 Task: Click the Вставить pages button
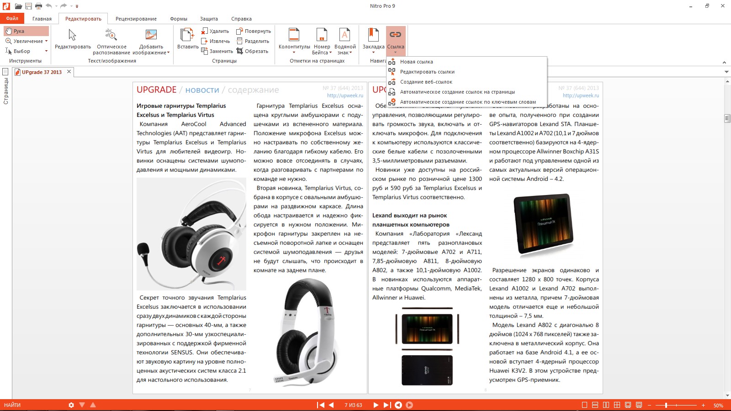(x=188, y=39)
